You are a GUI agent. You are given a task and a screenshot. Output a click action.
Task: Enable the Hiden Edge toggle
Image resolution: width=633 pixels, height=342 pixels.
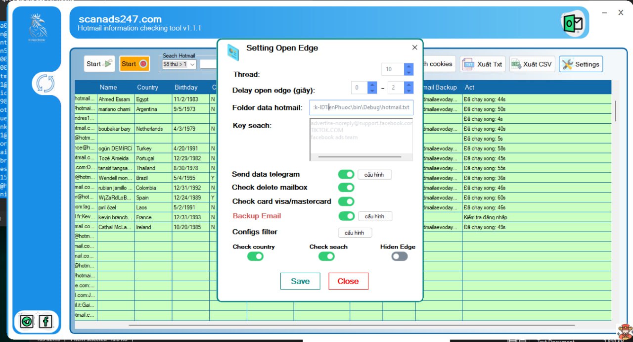pyautogui.click(x=400, y=256)
